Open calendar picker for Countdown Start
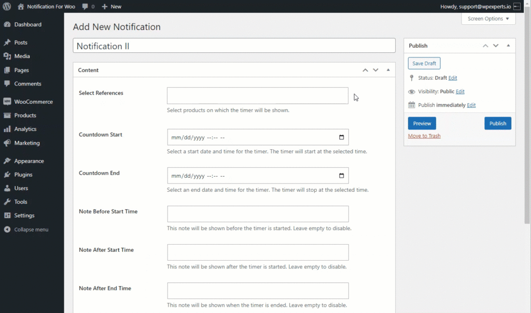531x313 pixels. 341,137
